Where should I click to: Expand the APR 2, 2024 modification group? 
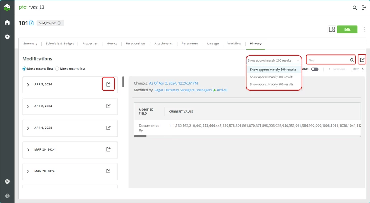tap(28, 106)
